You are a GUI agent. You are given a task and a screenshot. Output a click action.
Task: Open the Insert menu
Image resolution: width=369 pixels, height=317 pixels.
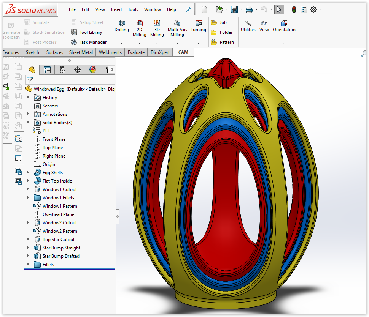coord(116,9)
